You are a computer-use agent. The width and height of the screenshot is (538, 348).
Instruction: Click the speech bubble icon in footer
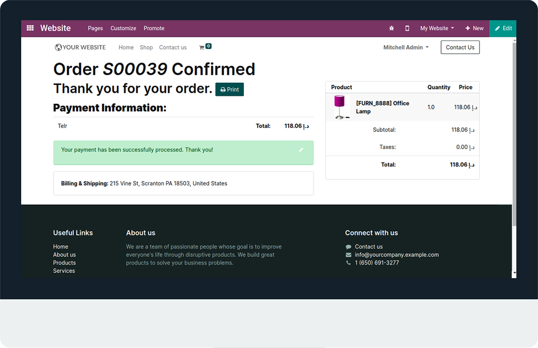pyautogui.click(x=348, y=246)
